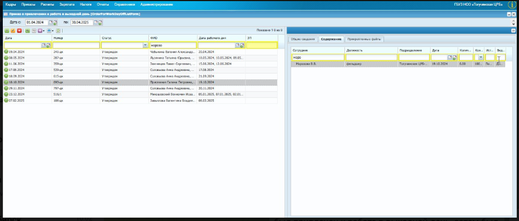Click Прасковая Галина Петровна cell
The width and height of the screenshot is (519, 221).
pyautogui.click(x=172, y=82)
